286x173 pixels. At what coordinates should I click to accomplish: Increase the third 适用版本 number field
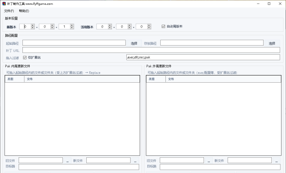[x=149, y=25]
